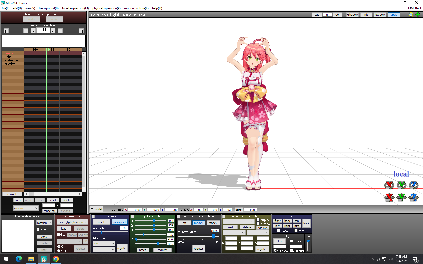Open the file(F) menu
The width and height of the screenshot is (423, 264).
[6, 8]
